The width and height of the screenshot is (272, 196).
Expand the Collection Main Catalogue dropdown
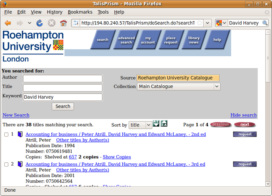click(179, 87)
